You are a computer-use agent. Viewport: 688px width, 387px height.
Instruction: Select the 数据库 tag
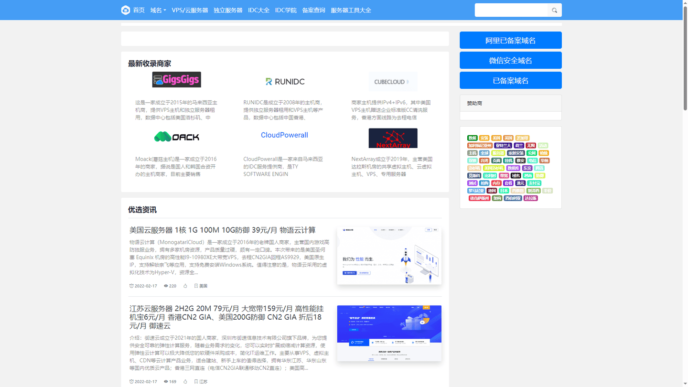coord(513,168)
